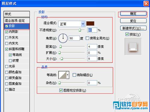The image size is (150, 112).
Task: Click the angle dial control
Action: coord(63,38)
